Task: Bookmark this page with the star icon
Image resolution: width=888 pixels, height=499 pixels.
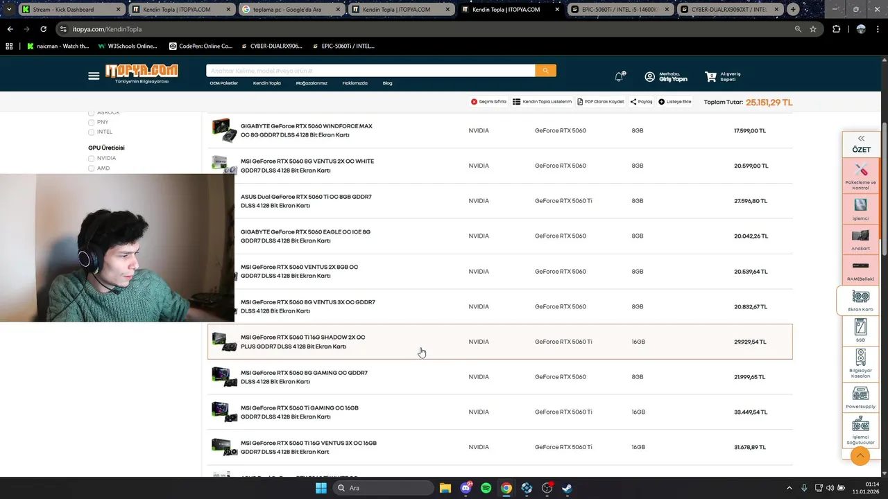Action: (813, 29)
